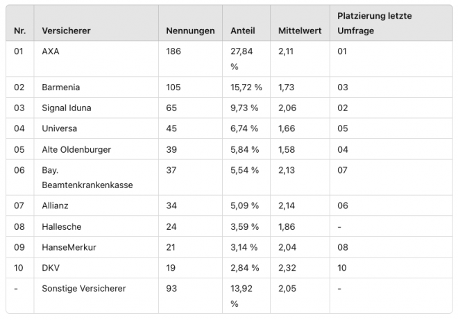458x320 pixels.
Task: Click the 27,84 % share value
Action: (241, 59)
